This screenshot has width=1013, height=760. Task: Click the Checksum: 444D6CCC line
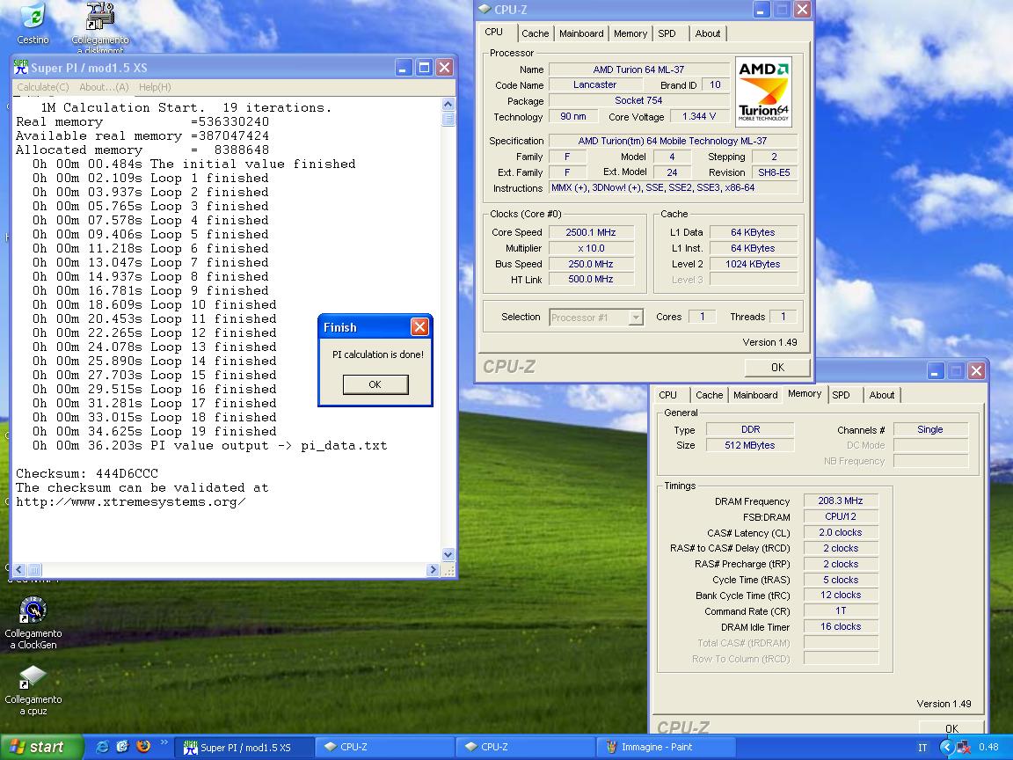pyautogui.click(x=87, y=474)
